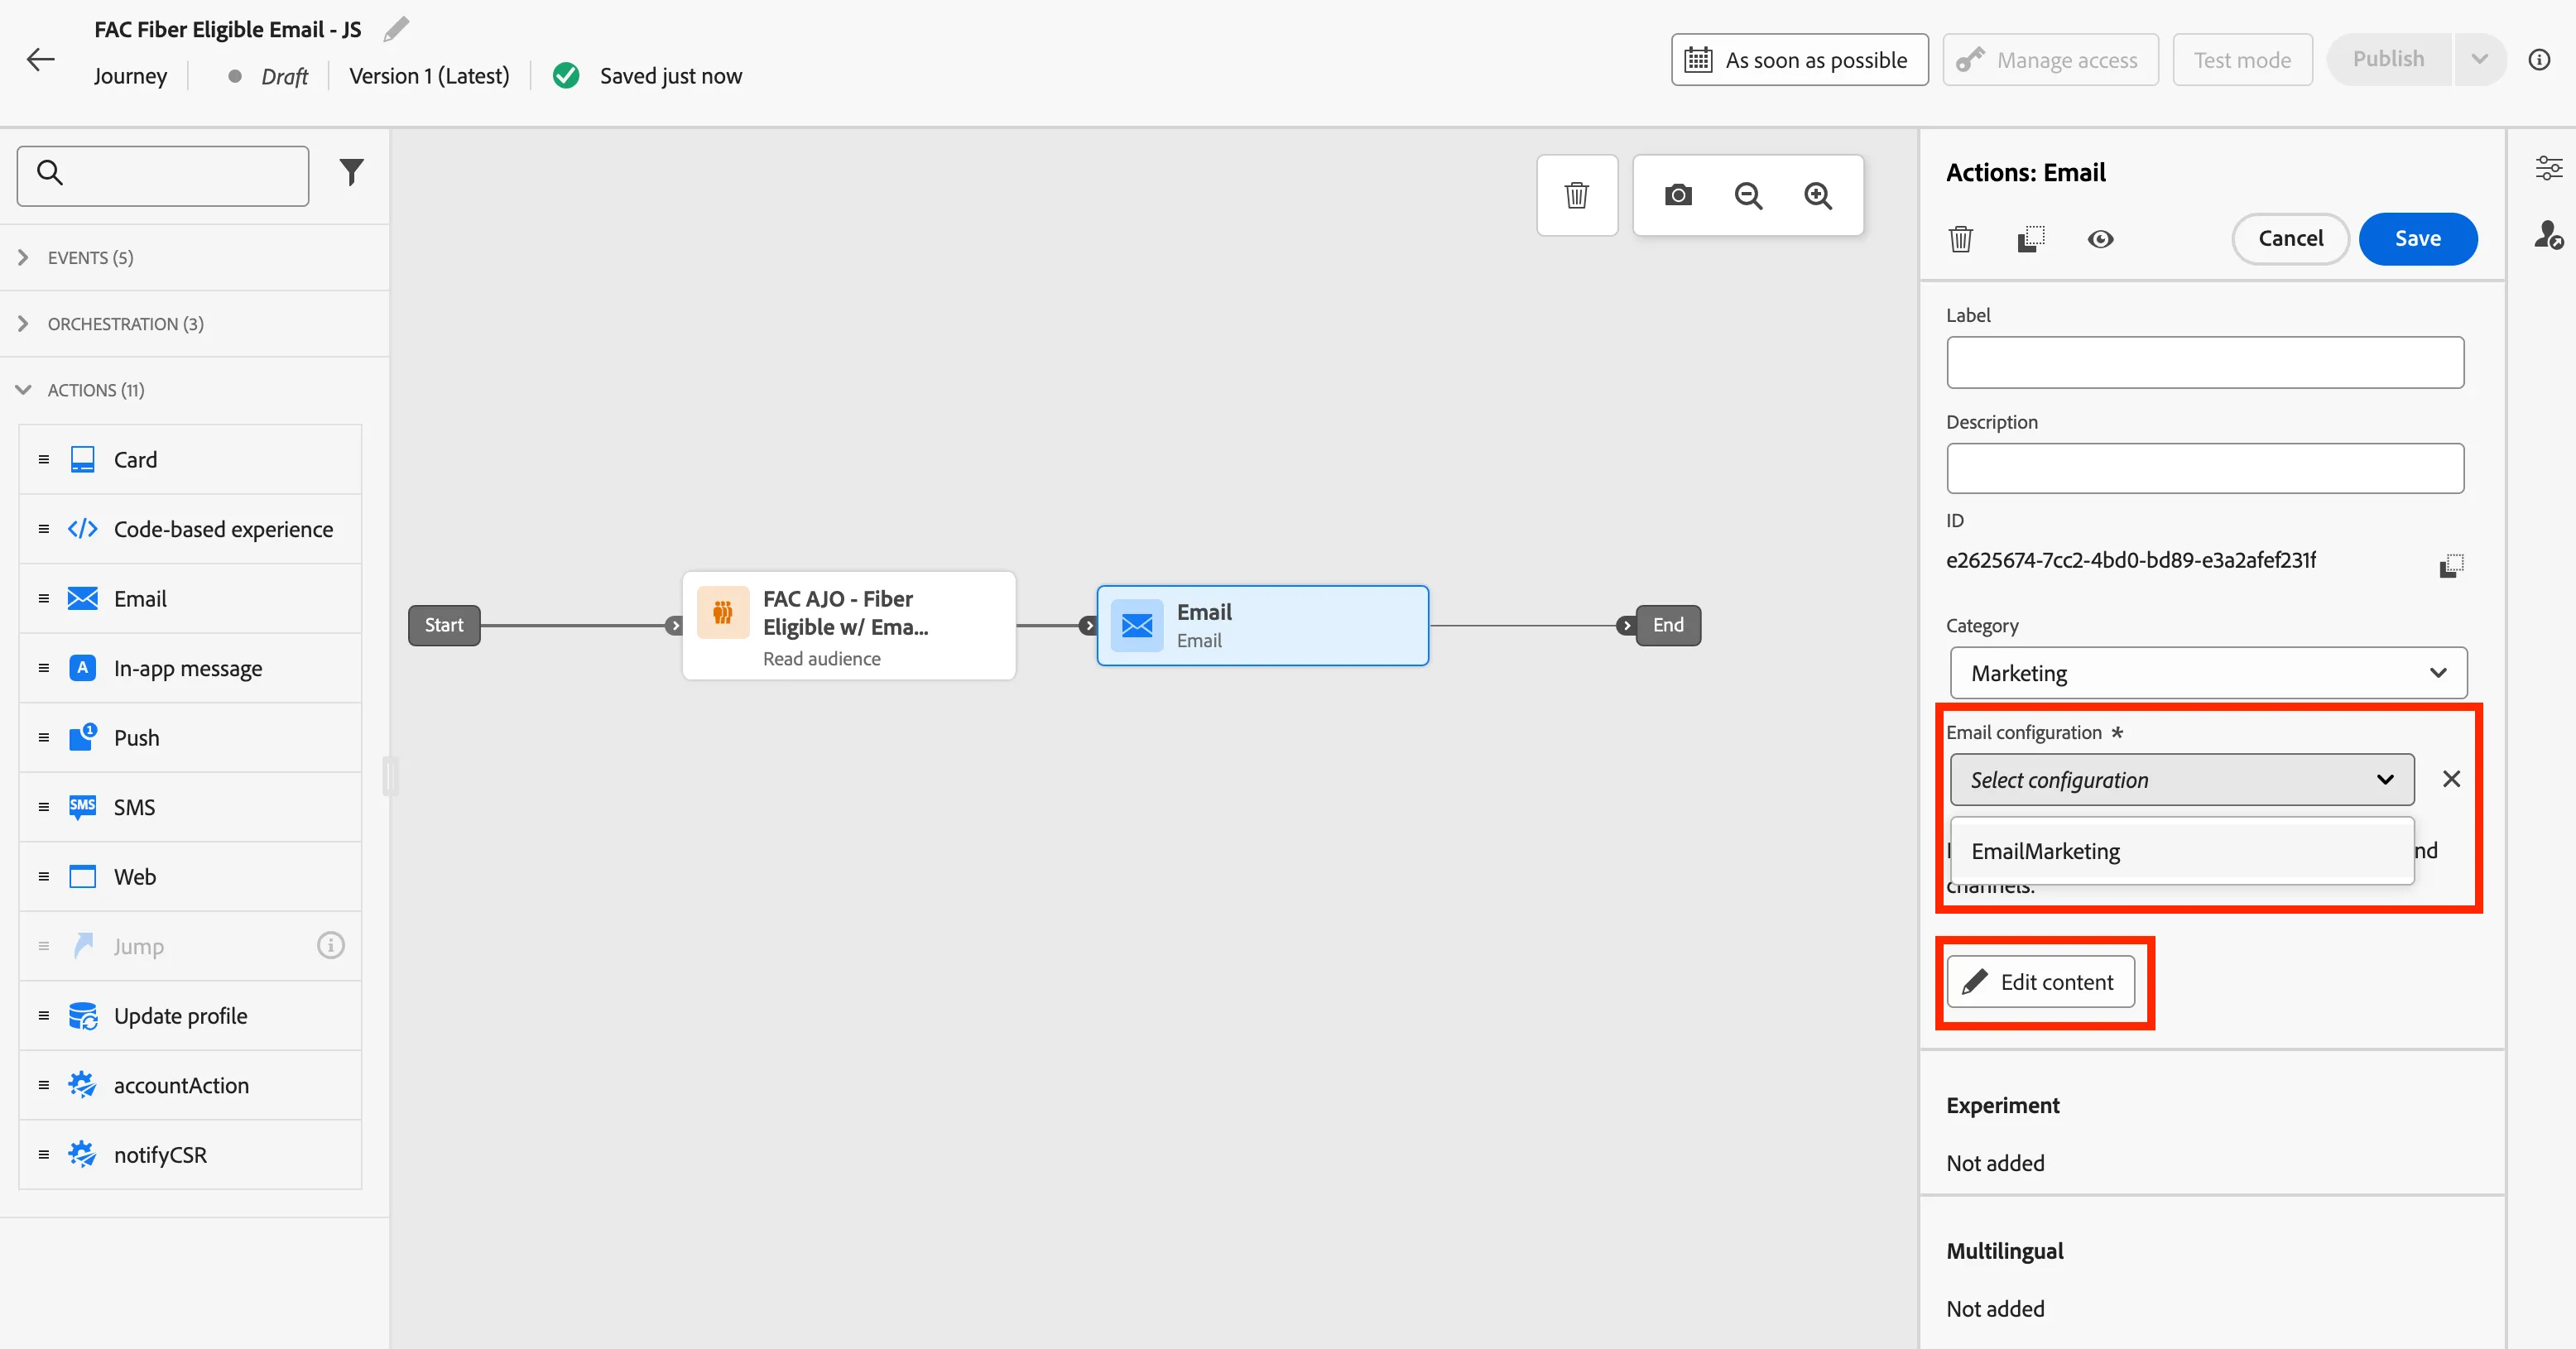Clear email configuration with X icon

click(2451, 779)
